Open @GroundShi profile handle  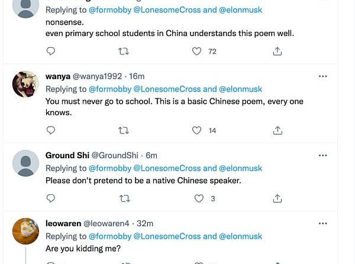pos(117,155)
